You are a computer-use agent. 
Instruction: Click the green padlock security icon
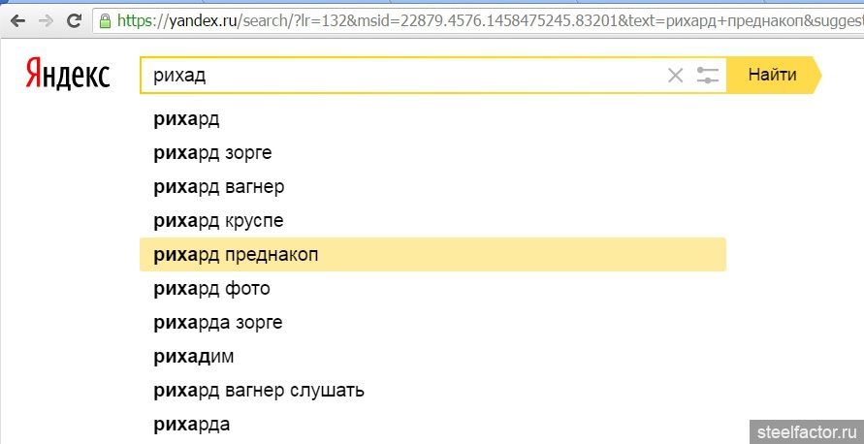tap(105, 21)
